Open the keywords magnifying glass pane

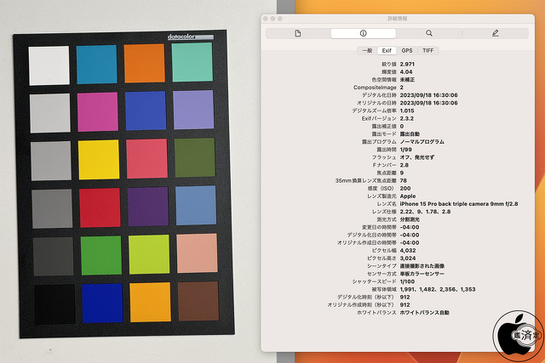(429, 33)
